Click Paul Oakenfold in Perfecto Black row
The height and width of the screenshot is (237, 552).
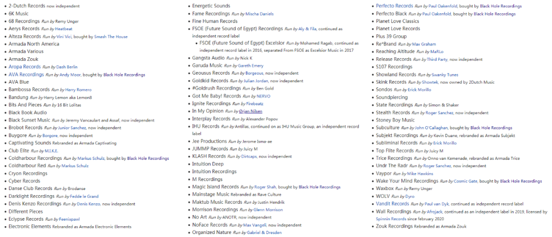click(437, 14)
